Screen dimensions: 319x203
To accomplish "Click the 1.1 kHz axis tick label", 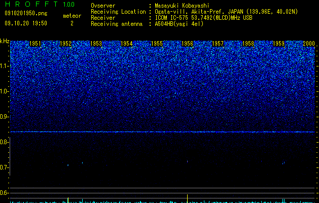I will [4, 66].
